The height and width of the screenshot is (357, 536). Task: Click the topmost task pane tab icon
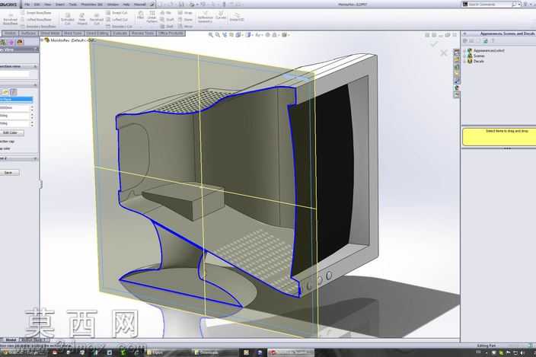(456, 53)
